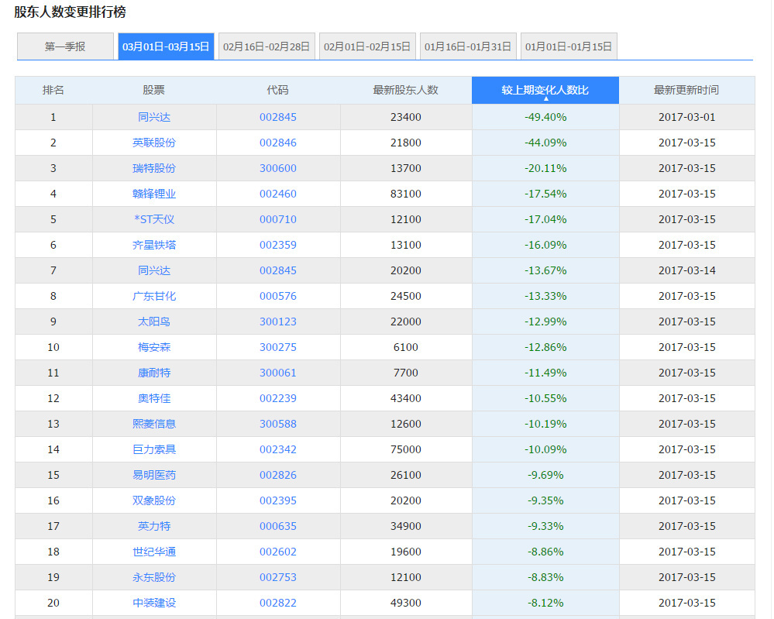The width and height of the screenshot is (774, 619).
Task: Click the 最新股东人数 column header
Action: point(406,90)
